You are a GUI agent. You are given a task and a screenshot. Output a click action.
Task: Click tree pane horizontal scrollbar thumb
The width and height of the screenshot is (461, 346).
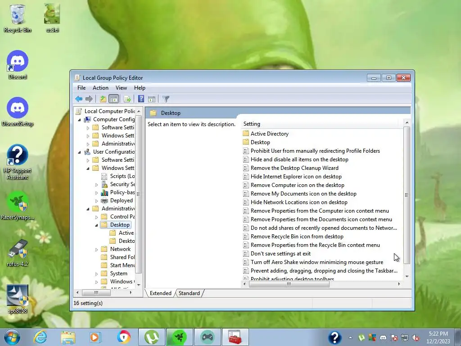96,292
